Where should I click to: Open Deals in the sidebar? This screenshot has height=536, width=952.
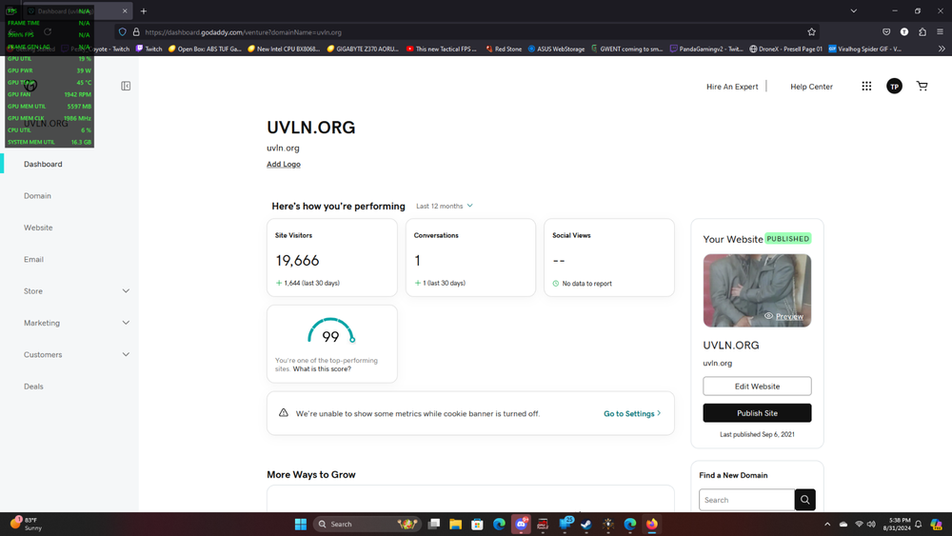pos(33,387)
